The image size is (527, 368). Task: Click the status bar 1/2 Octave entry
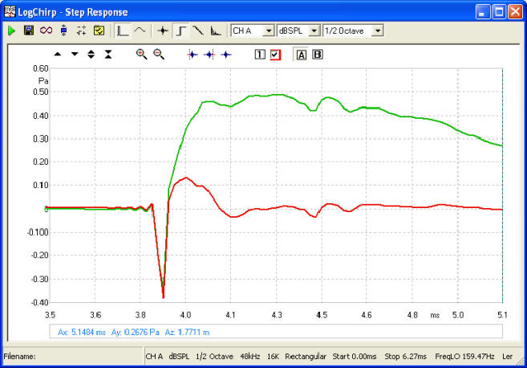click(x=214, y=357)
